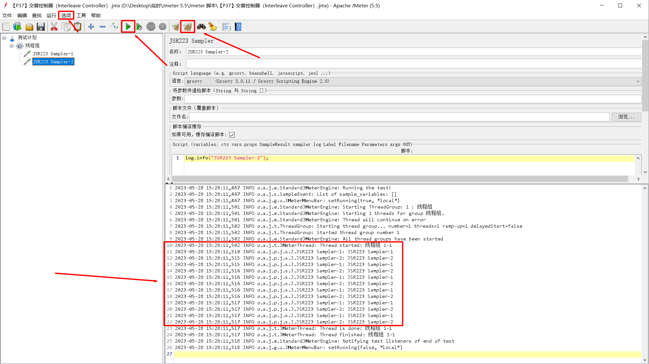Image resolution: width=649 pixels, height=364 pixels.
Task: Collapse the 测试计划 tree node
Action: coord(4,38)
